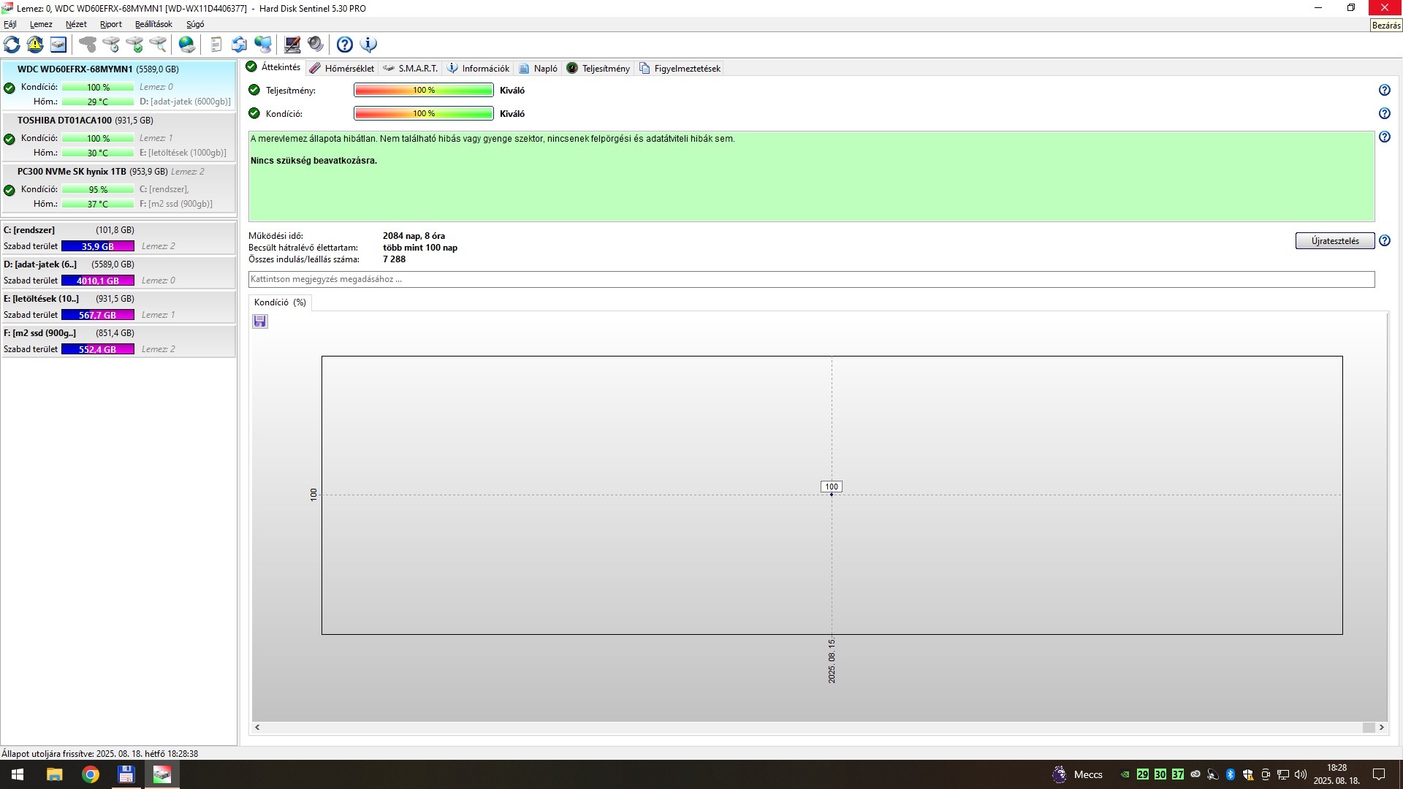1403x789 pixels.
Task: Click the refresh with warning toolbar icon
Action: (x=35, y=45)
